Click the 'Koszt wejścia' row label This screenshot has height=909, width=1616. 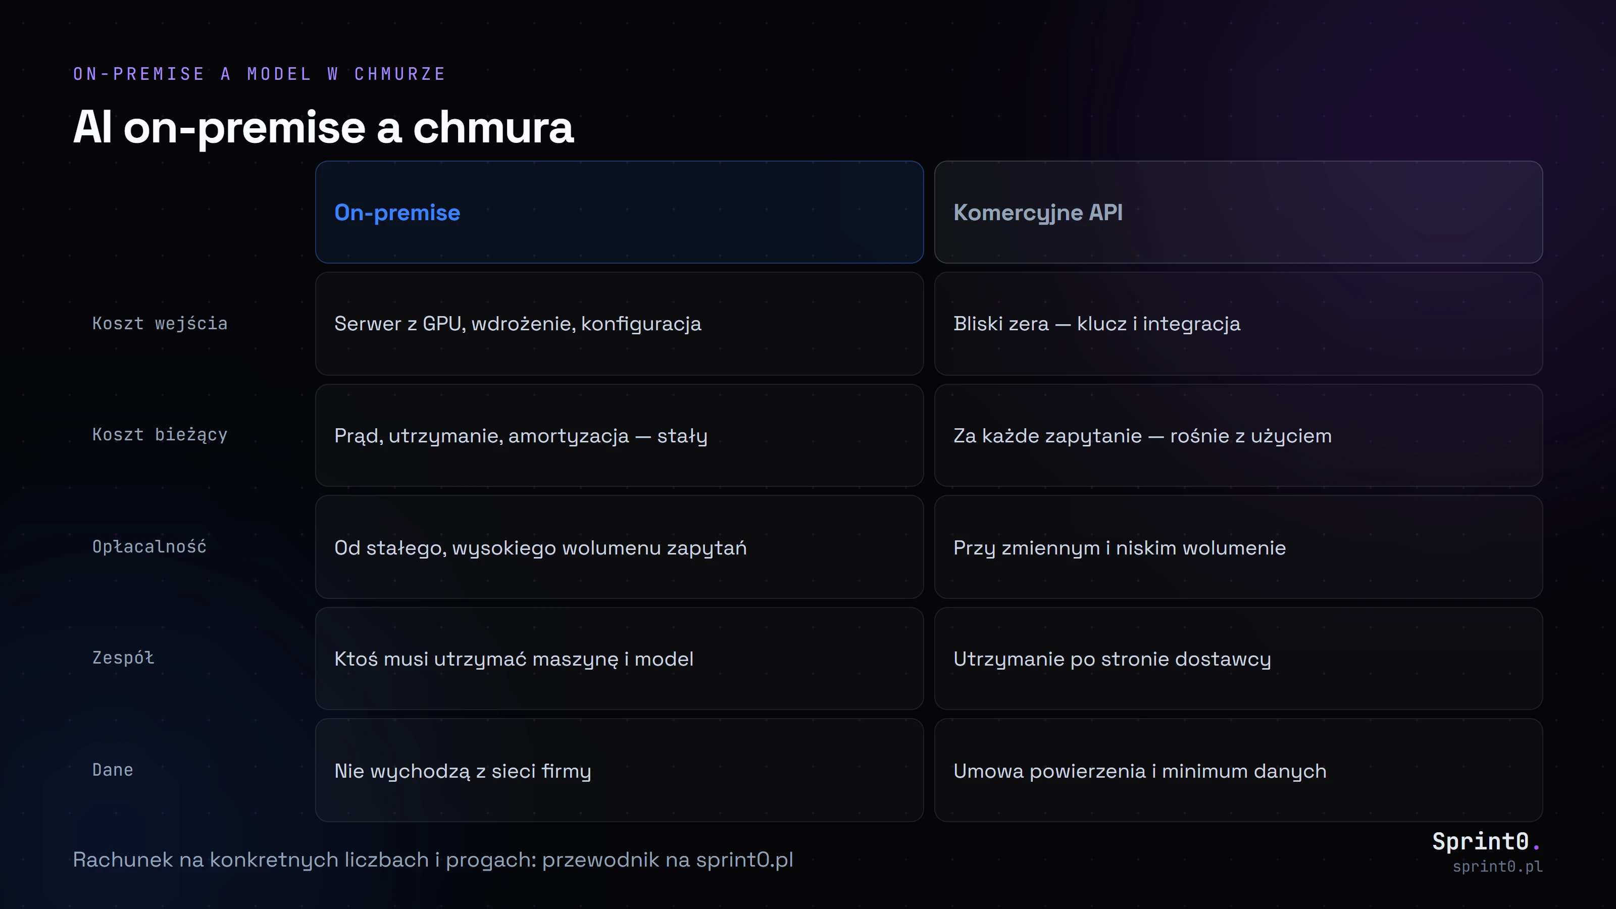(x=160, y=324)
